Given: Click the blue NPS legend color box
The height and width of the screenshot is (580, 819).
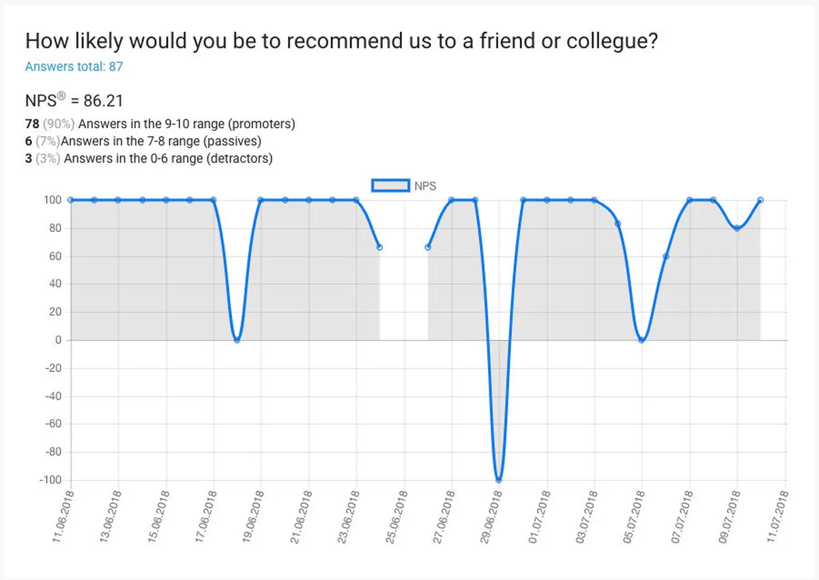Looking at the screenshot, I should [390, 186].
